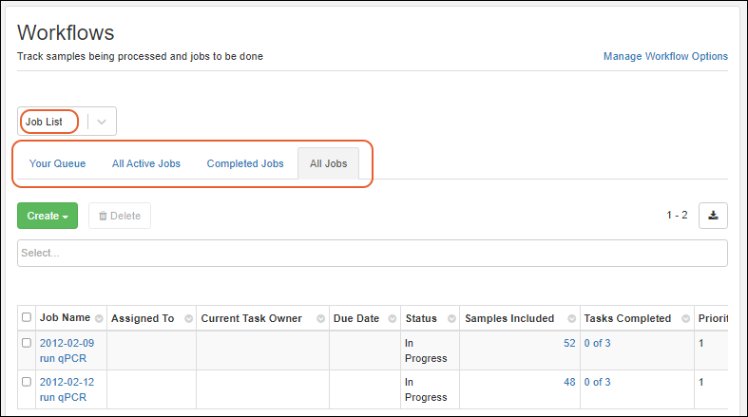Expand the Job List dropdown chevron
The height and width of the screenshot is (417, 748).
coord(102,122)
